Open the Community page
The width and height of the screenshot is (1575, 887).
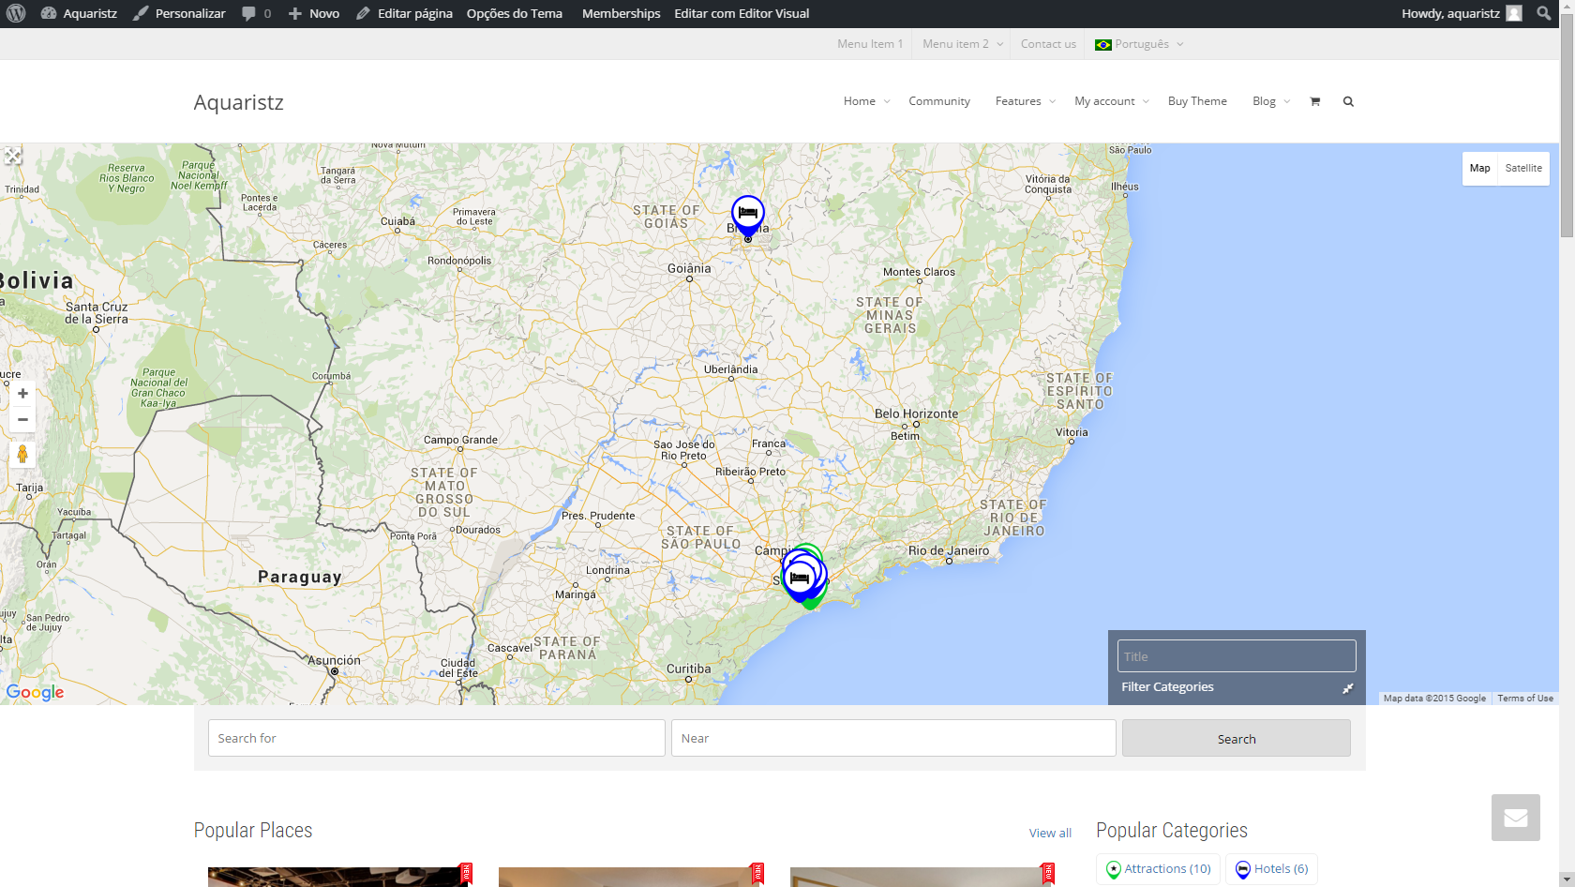(939, 101)
